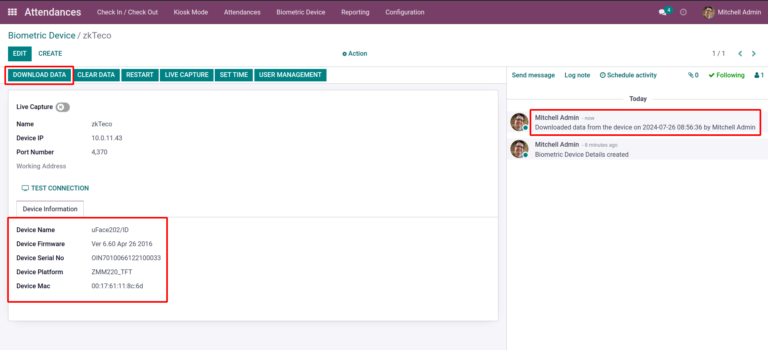
Task: Open the Configuration menu
Action: coord(405,12)
